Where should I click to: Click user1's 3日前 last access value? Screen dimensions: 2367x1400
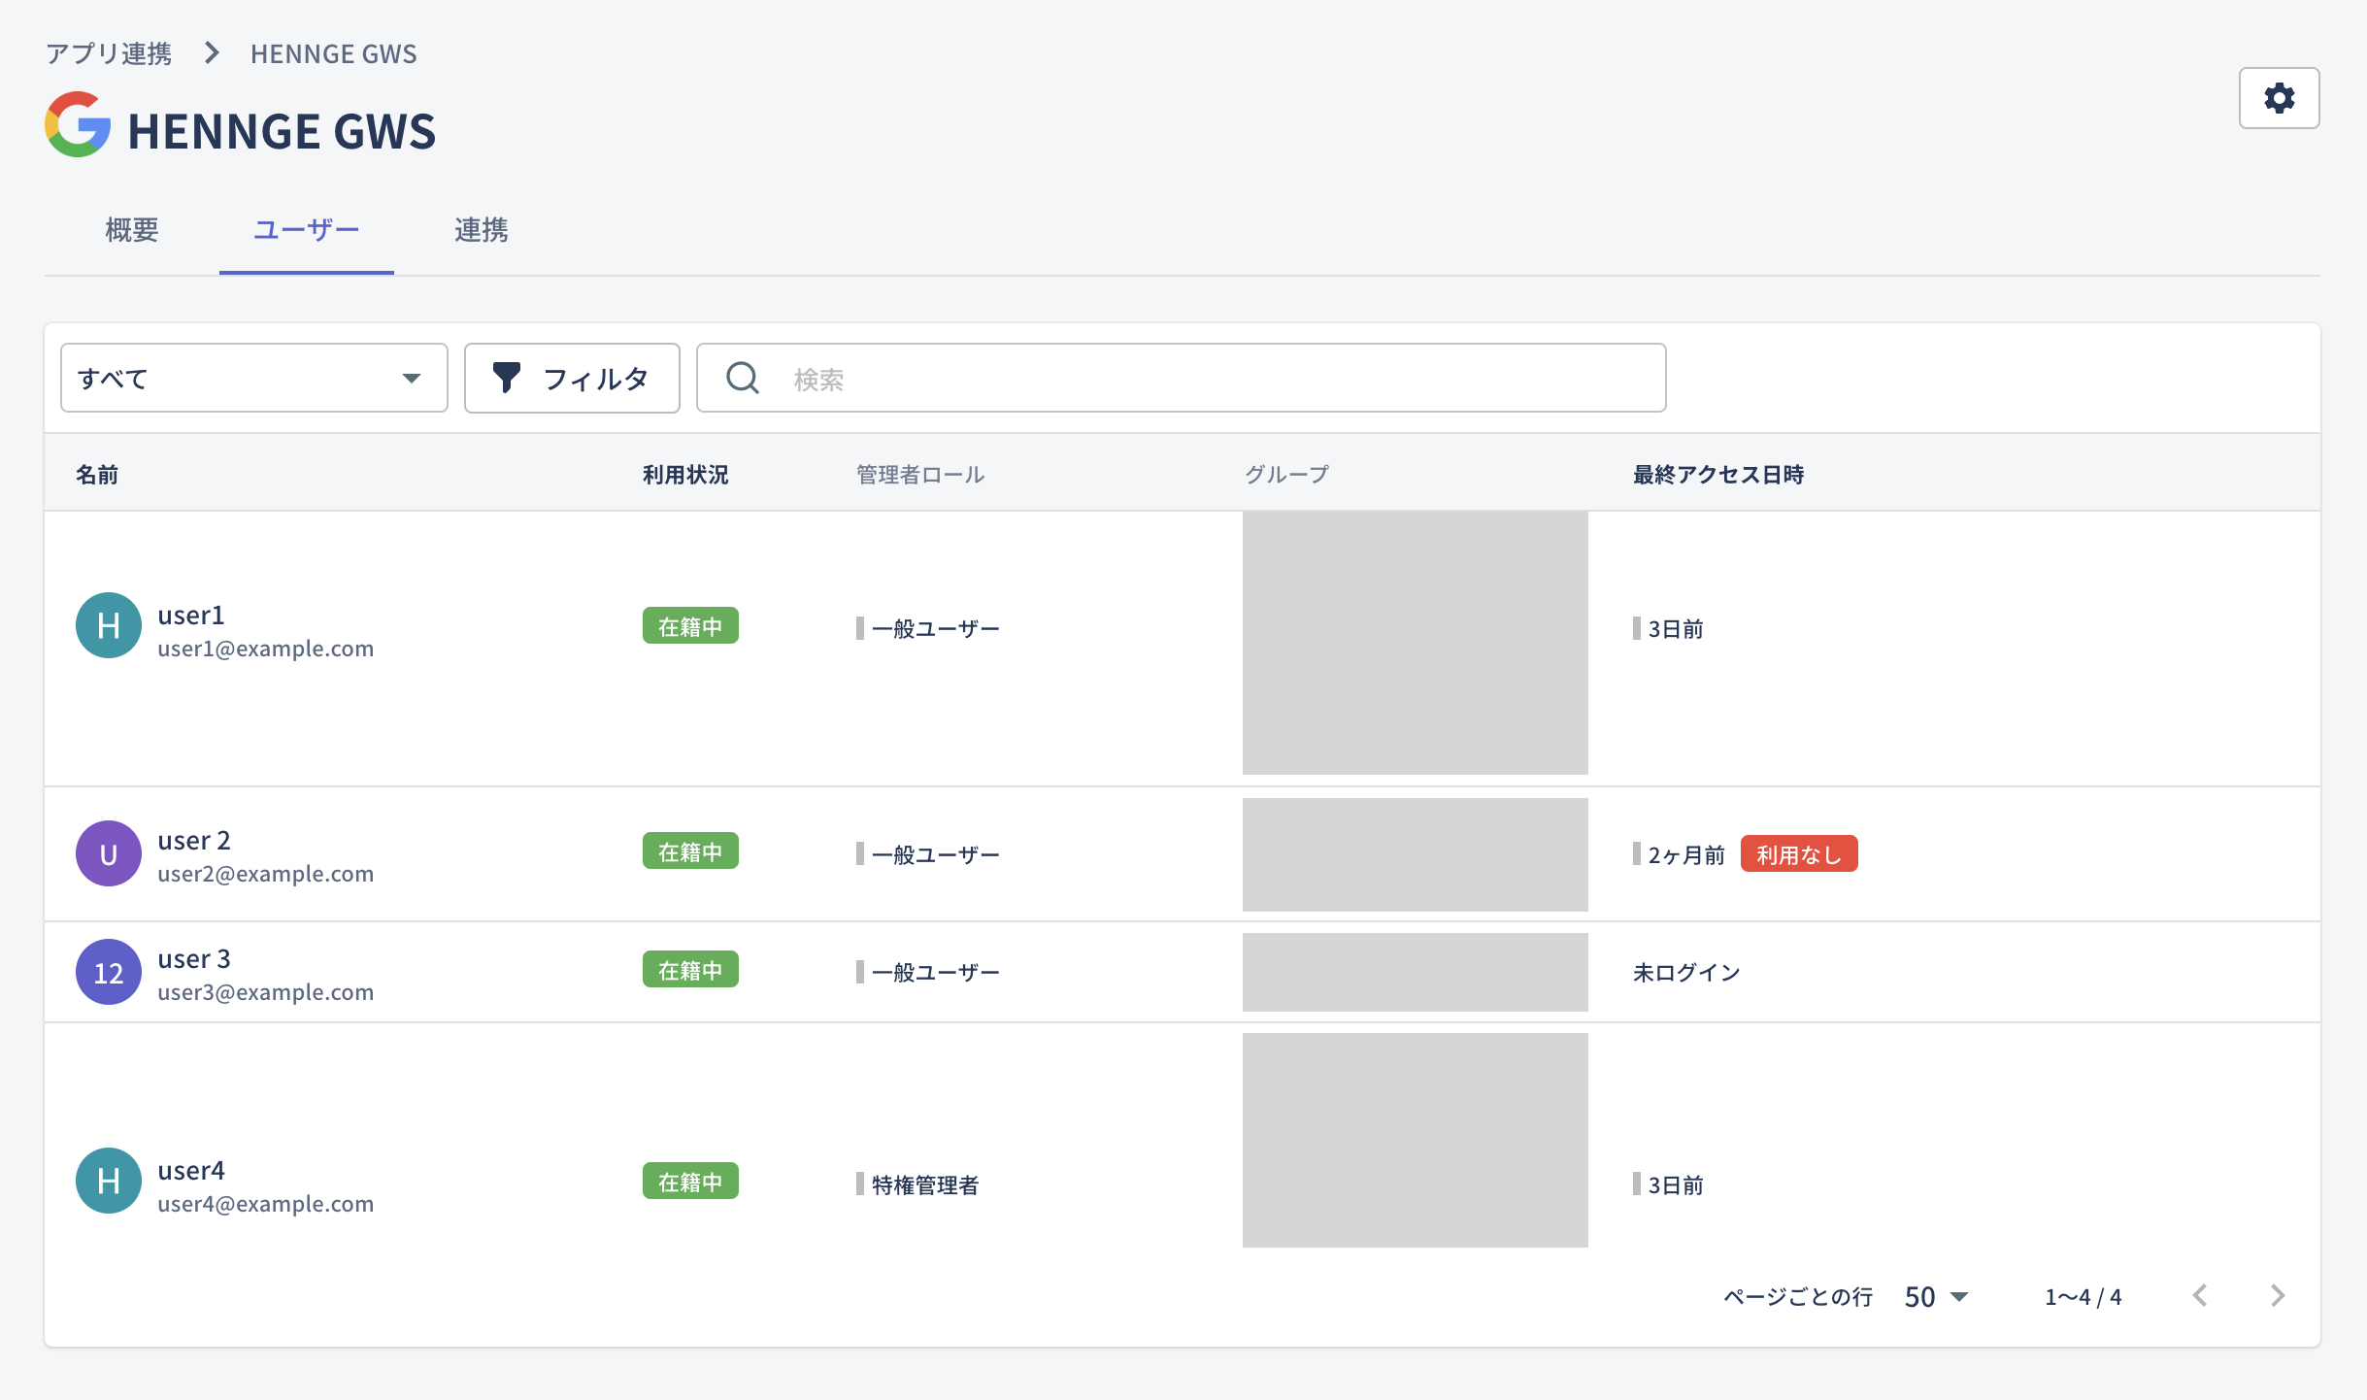1676,629
